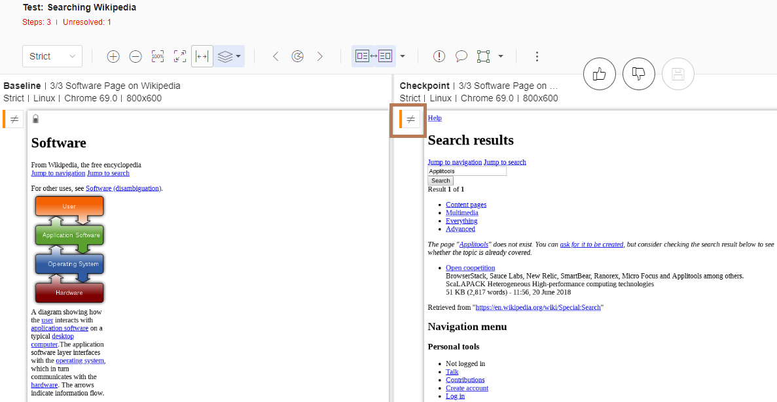Click the lock icon in baseline
The width and height of the screenshot is (777, 402).
click(x=36, y=119)
